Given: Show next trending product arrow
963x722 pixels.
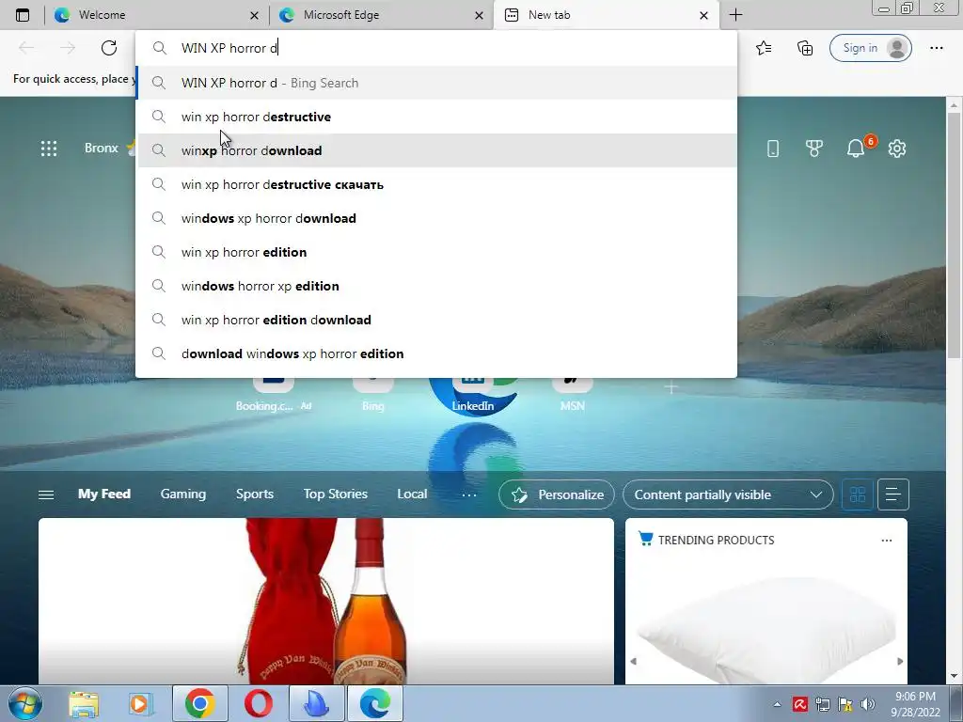Looking at the screenshot, I should [x=900, y=661].
